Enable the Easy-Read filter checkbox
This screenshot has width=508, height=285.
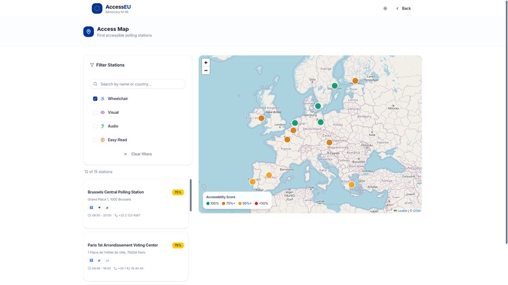(x=95, y=140)
